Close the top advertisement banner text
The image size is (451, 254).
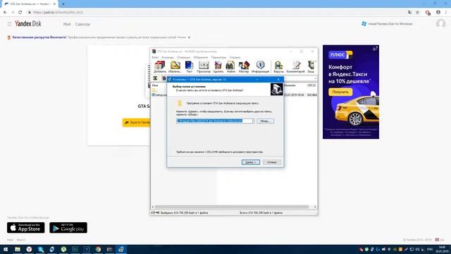pyautogui.click(x=189, y=37)
